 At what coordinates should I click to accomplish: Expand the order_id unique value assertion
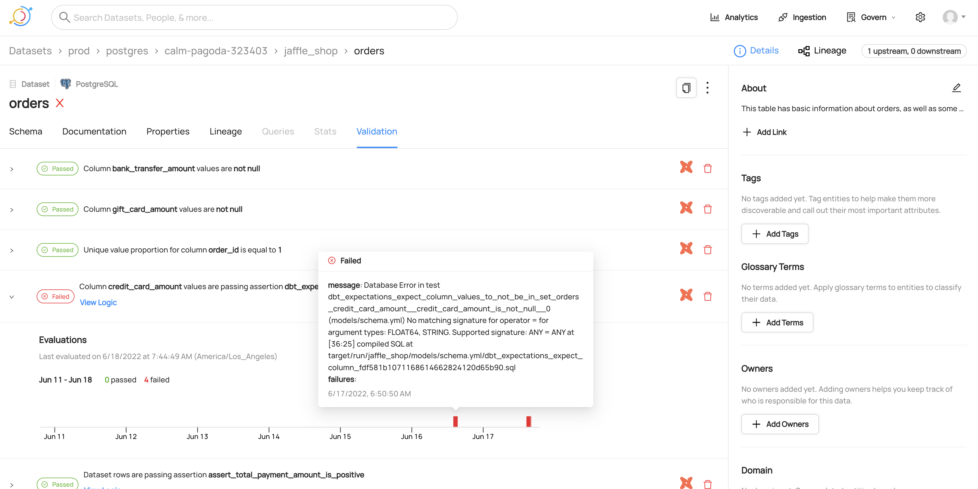tap(12, 250)
